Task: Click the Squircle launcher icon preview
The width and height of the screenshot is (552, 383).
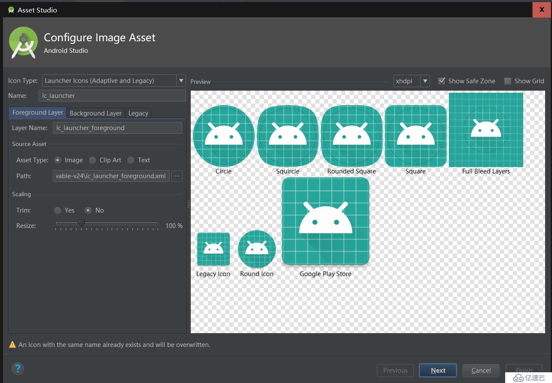Action: 288,136
